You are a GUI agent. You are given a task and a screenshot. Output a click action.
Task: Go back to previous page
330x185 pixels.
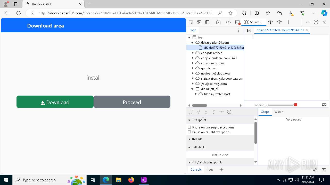[x=7, y=13]
